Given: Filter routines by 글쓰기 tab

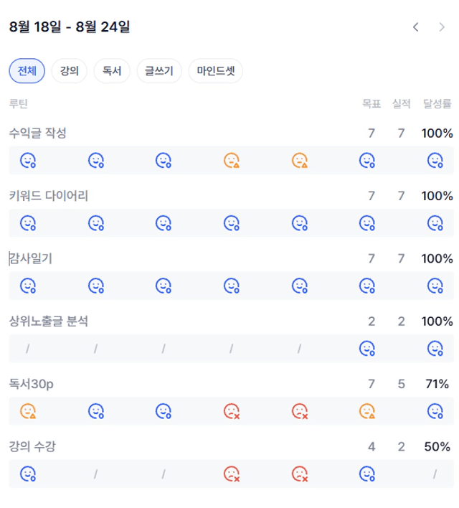Looking at the screenshot, I should pos(159,70).
